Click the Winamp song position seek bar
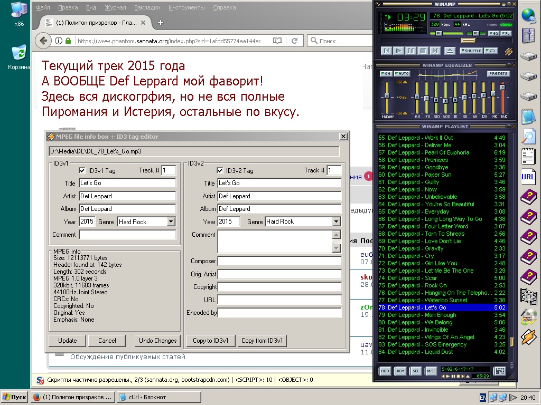The image size is (541, 405). (446, 41)
